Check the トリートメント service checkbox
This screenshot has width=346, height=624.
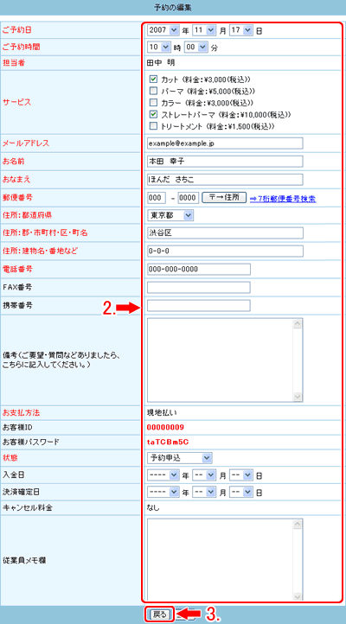pos(153,126)
